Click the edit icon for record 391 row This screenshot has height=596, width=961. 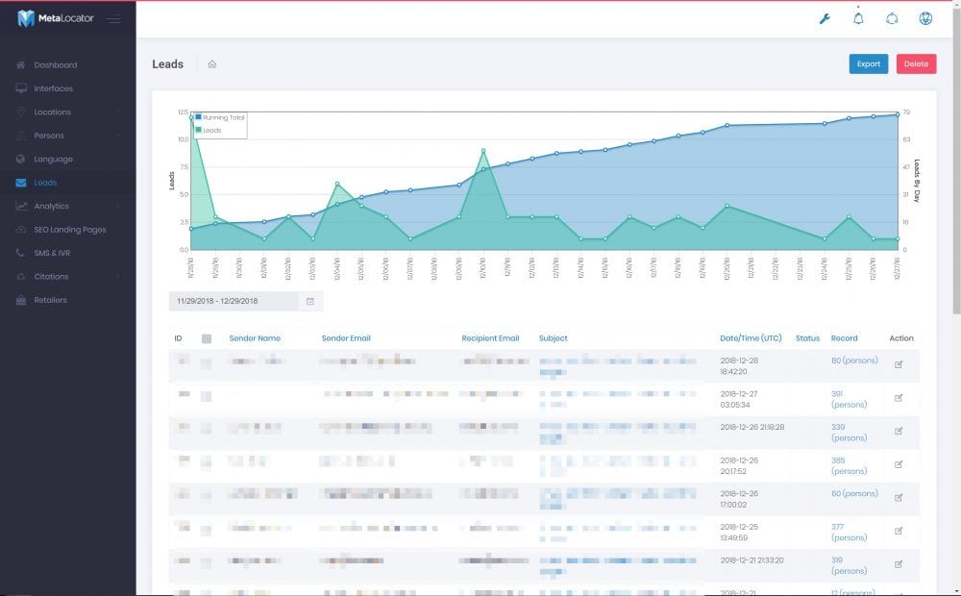(x=899, y=398)
